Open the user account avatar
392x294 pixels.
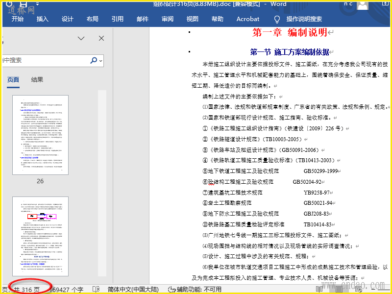click(363, 4)
